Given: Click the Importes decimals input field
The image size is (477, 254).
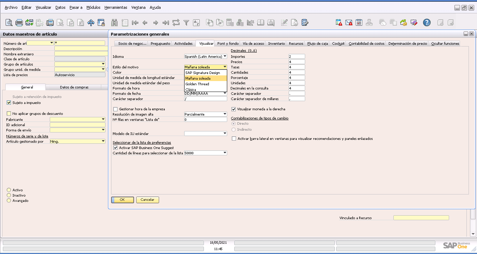Looking at the screenshot, I should click(x=296, y=56).
